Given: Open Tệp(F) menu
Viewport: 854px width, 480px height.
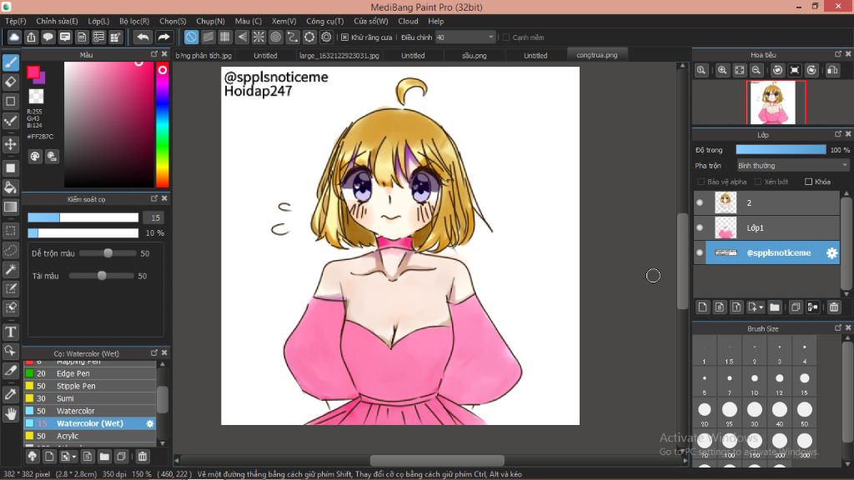Looking at the screenshot, I should point(16,21).
